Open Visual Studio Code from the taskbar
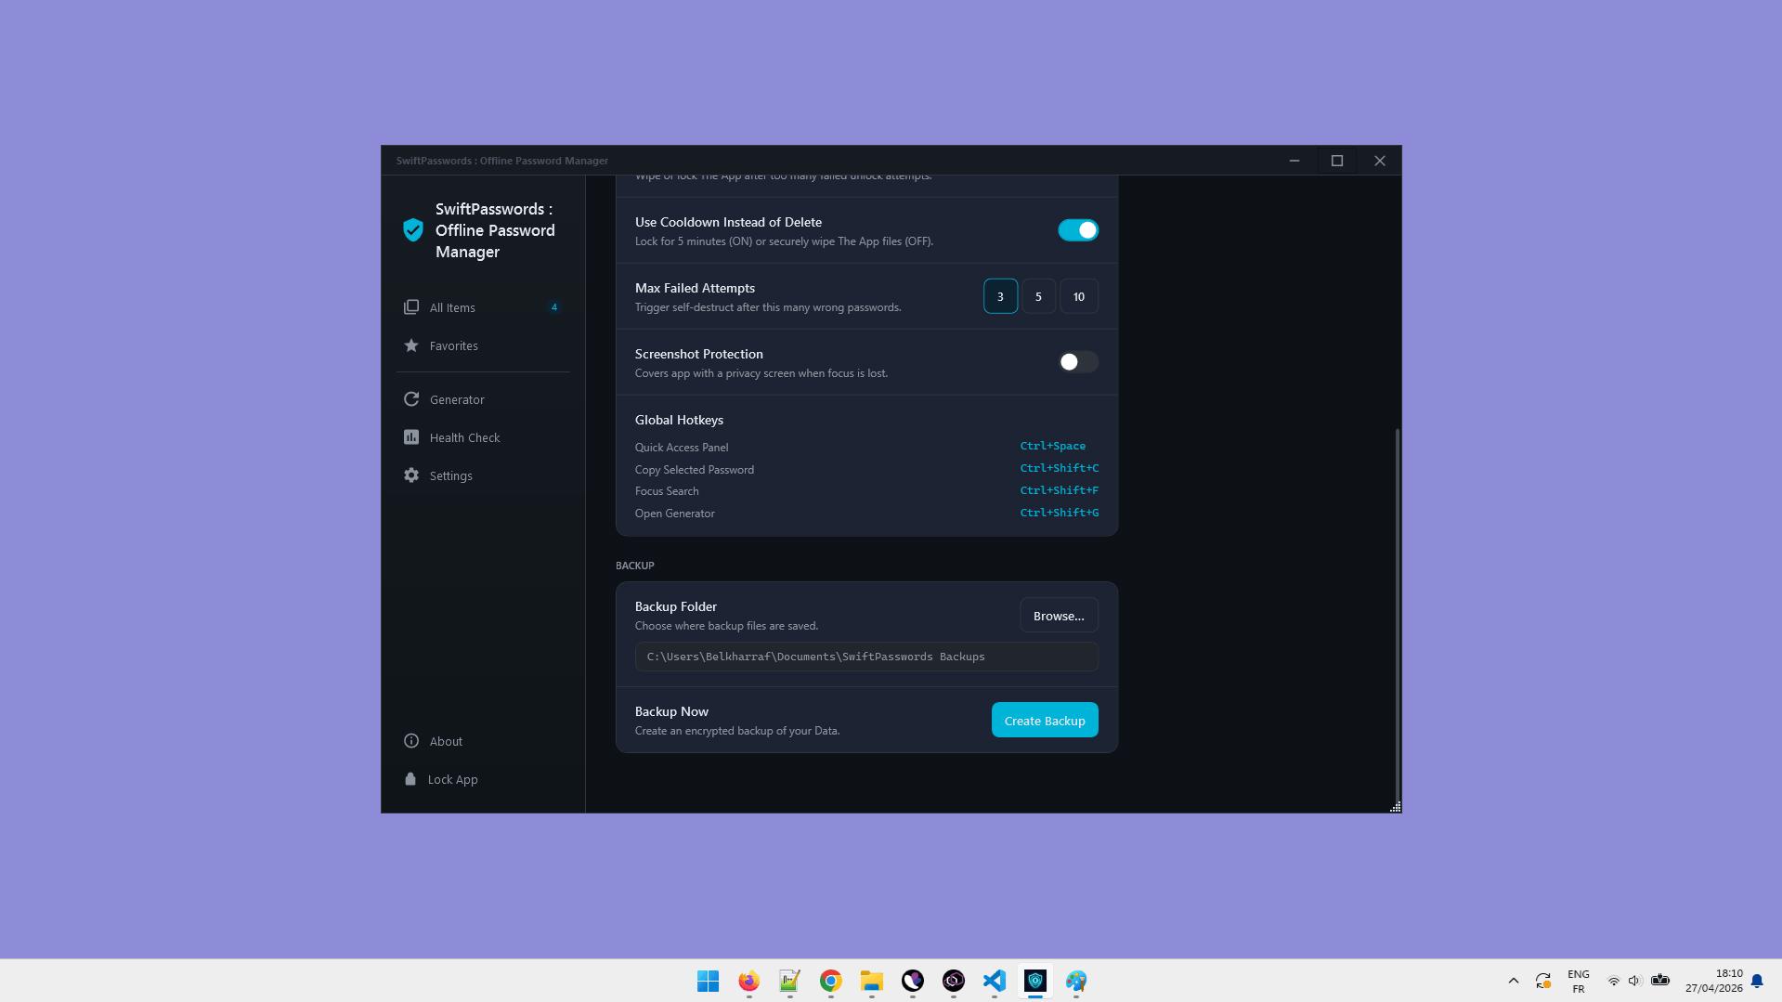1782x1002 pixels. click(994, 981)
